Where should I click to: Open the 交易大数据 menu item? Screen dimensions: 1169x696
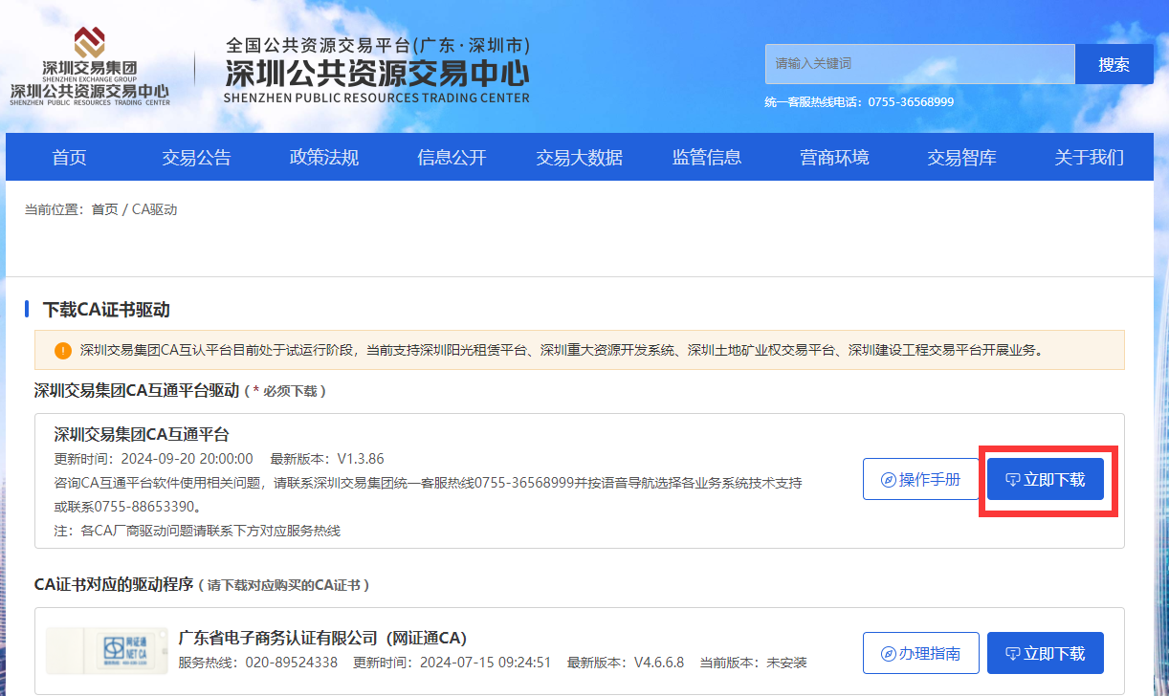pos(579,158)
